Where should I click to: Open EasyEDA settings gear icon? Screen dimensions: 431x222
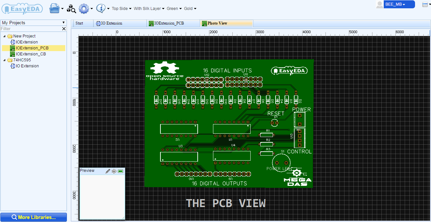[x=84, y=8]
